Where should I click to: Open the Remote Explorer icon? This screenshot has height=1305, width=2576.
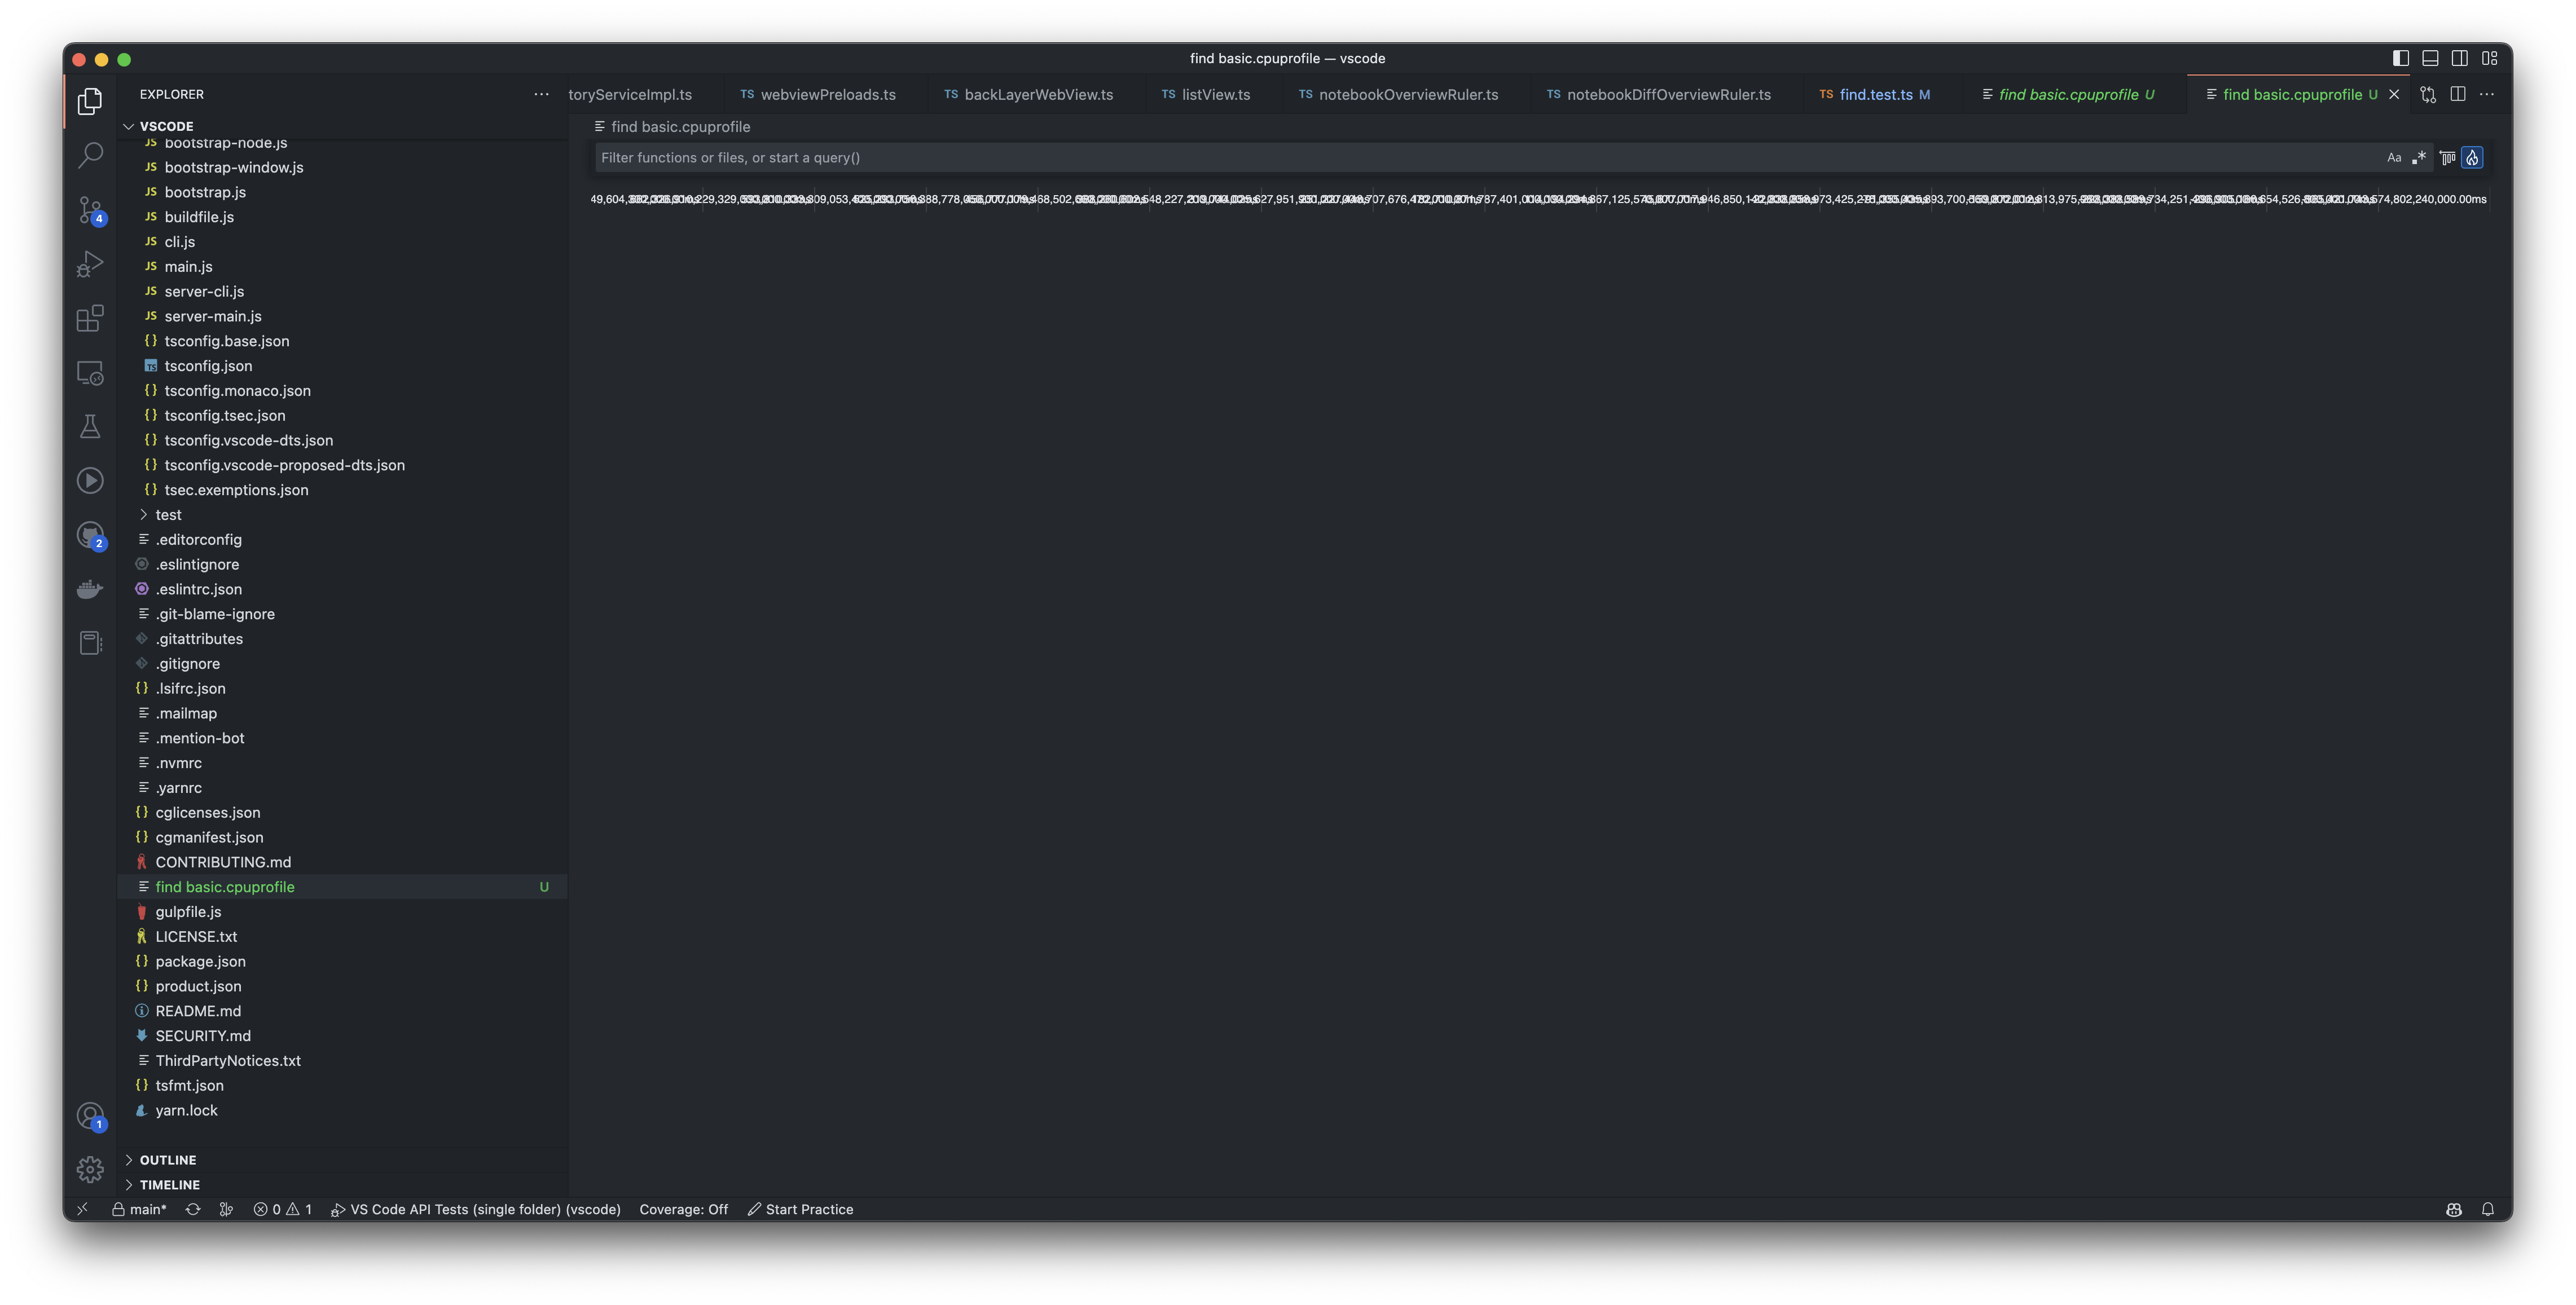tap(90, 372)
